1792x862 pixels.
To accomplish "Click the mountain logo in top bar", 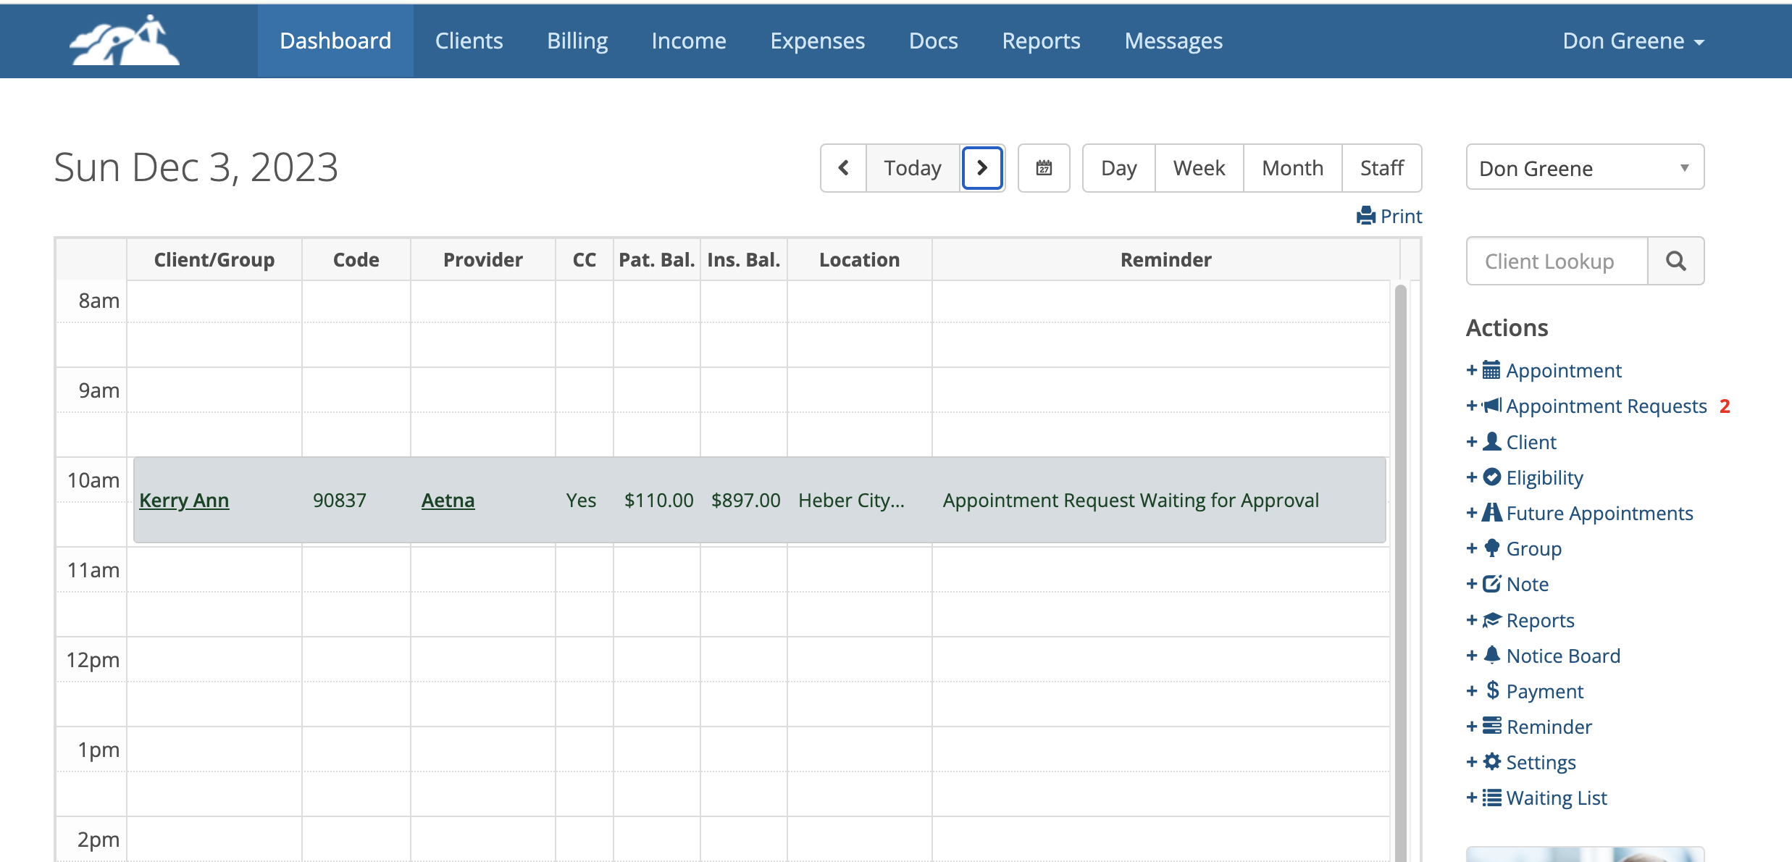I will pyautogui.click(x=123, y=41).
